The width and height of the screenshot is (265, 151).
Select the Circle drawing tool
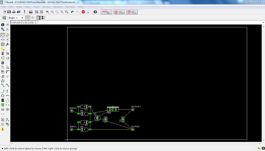coord(2,96)
